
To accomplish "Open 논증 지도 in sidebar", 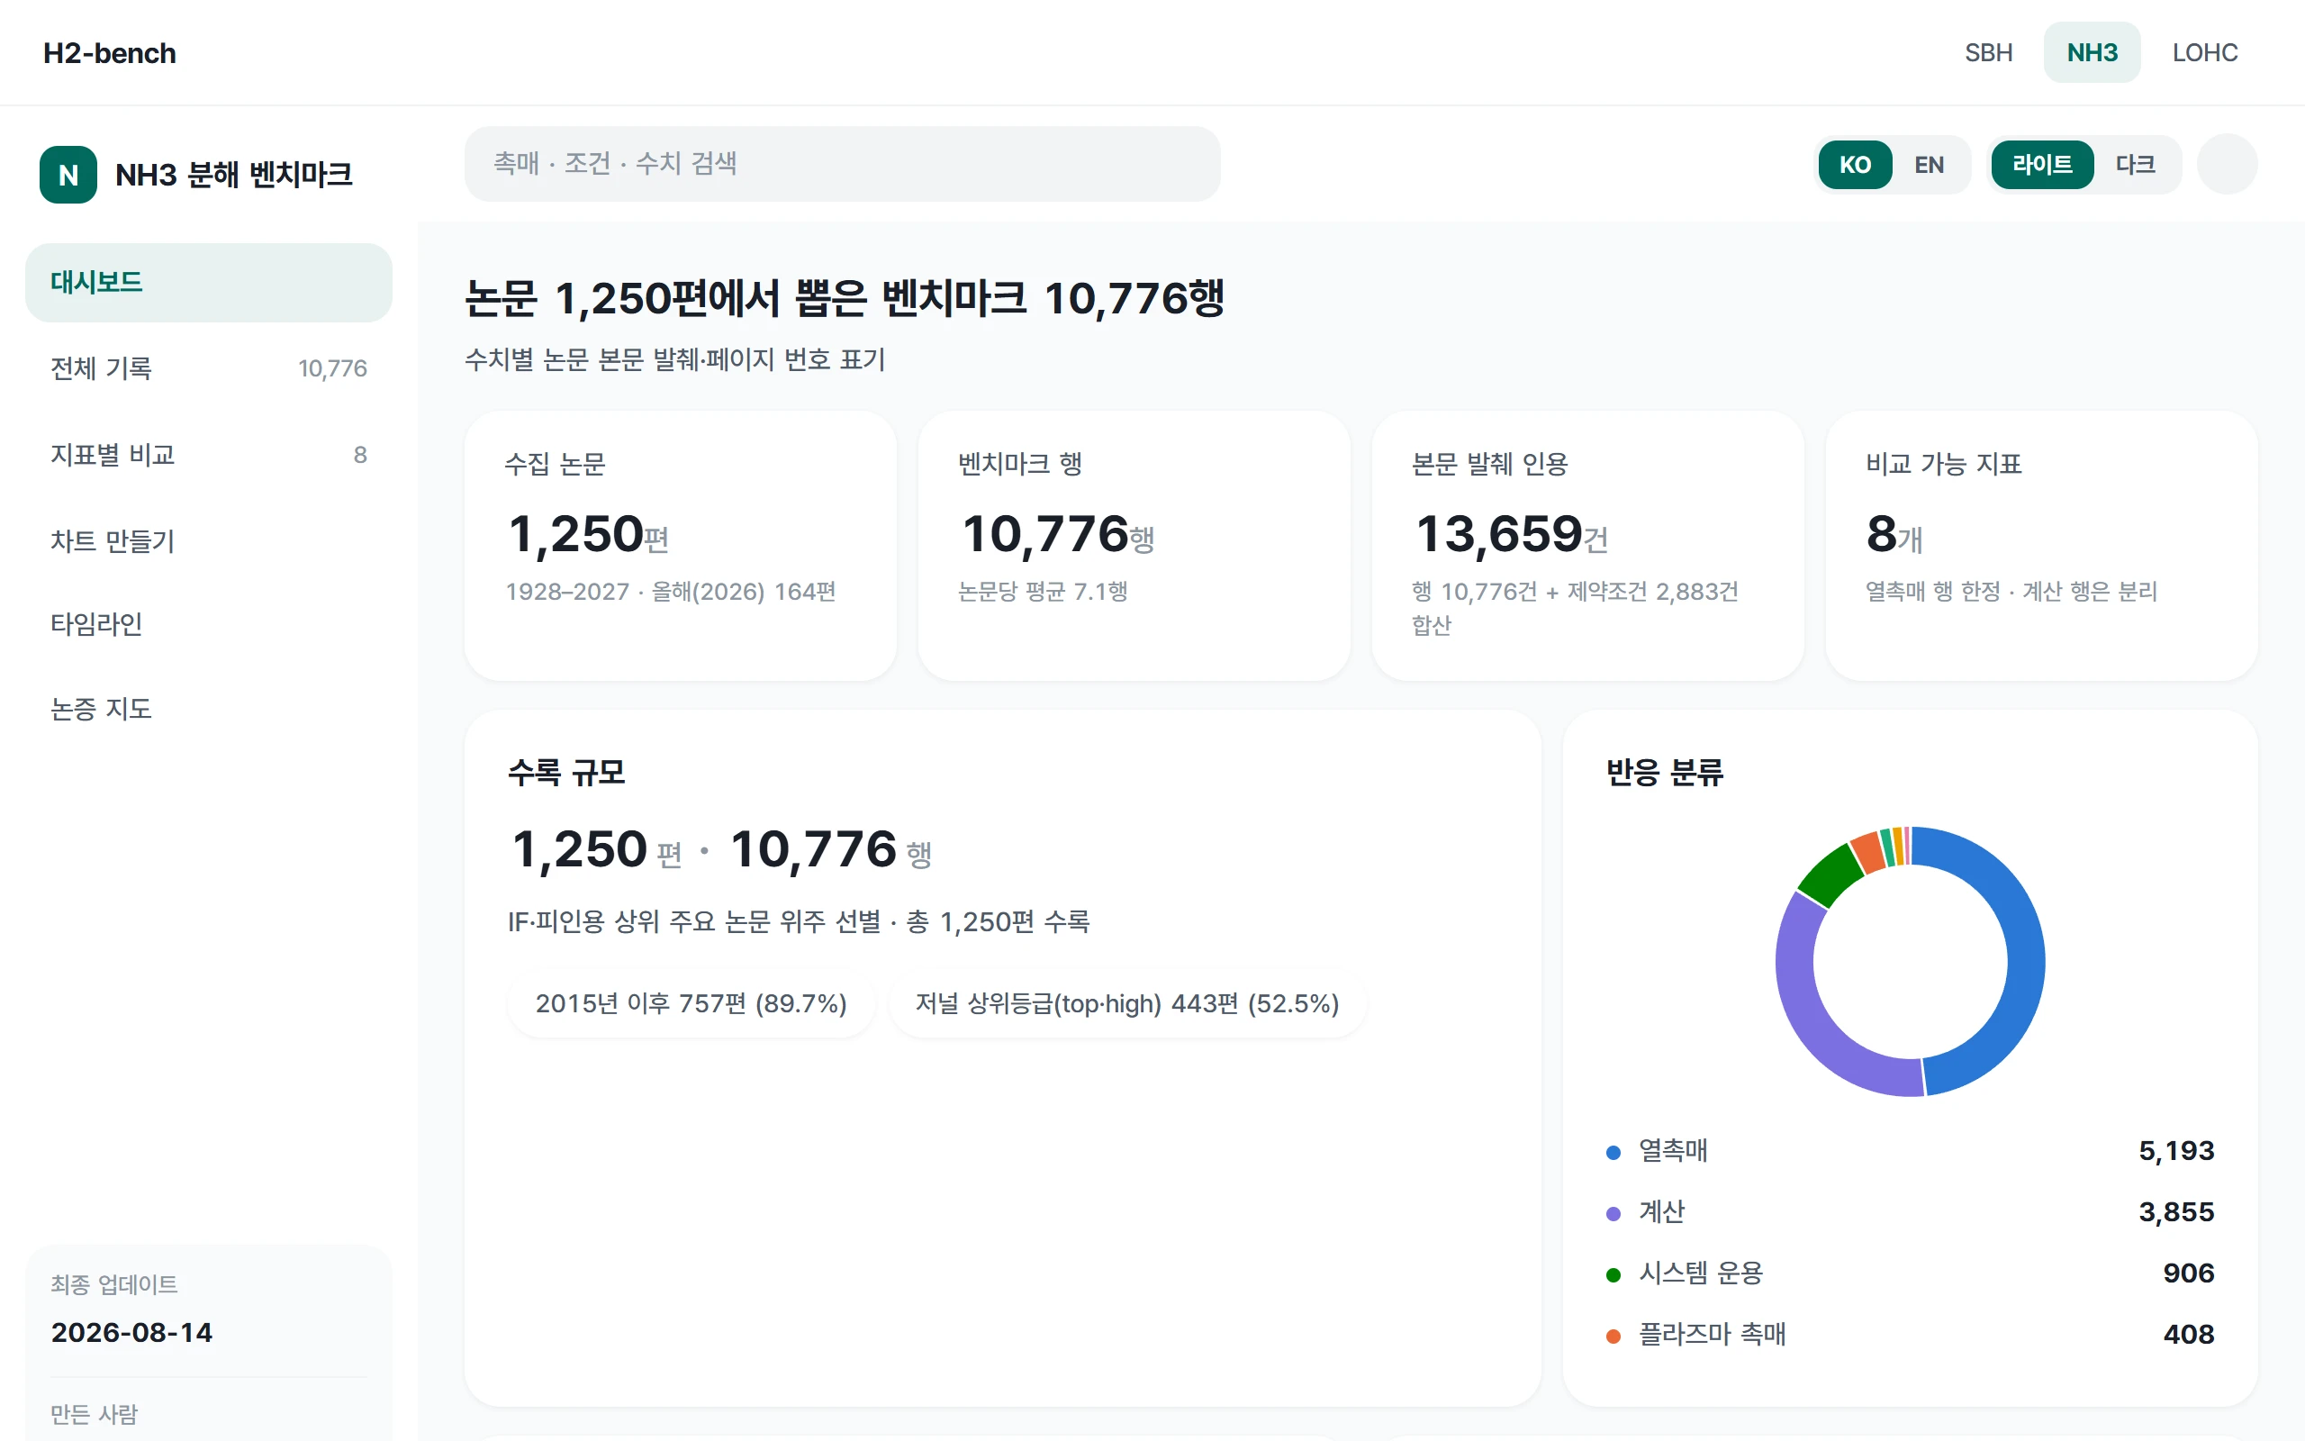I will point(209,709).
